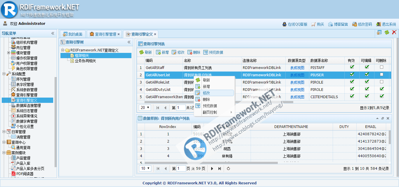Image resolution: width=399 pixels, height=187 pixels.
Task: Click the red X close-all-tabs icon
Action: (394, 32)
